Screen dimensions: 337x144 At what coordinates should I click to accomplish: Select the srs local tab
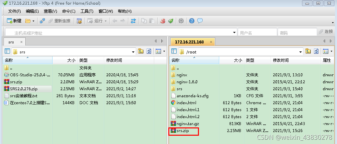tap(11, 42)
